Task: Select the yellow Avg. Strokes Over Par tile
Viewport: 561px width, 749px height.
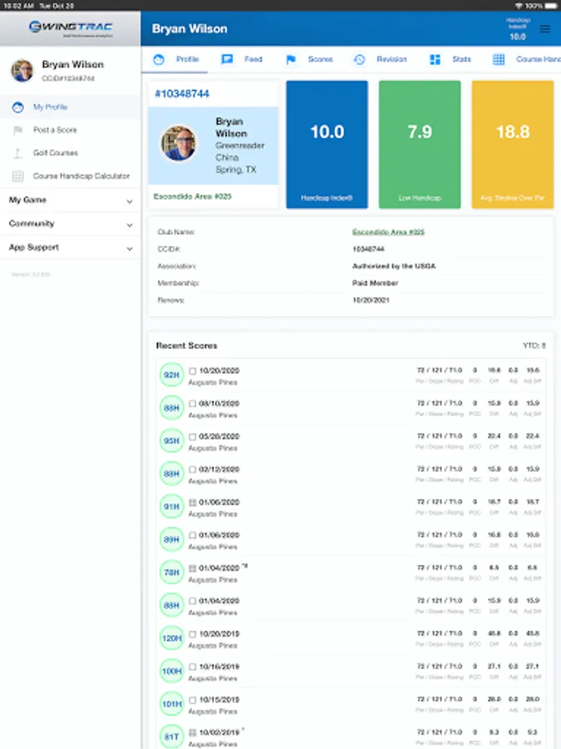Action: point(512,144)
